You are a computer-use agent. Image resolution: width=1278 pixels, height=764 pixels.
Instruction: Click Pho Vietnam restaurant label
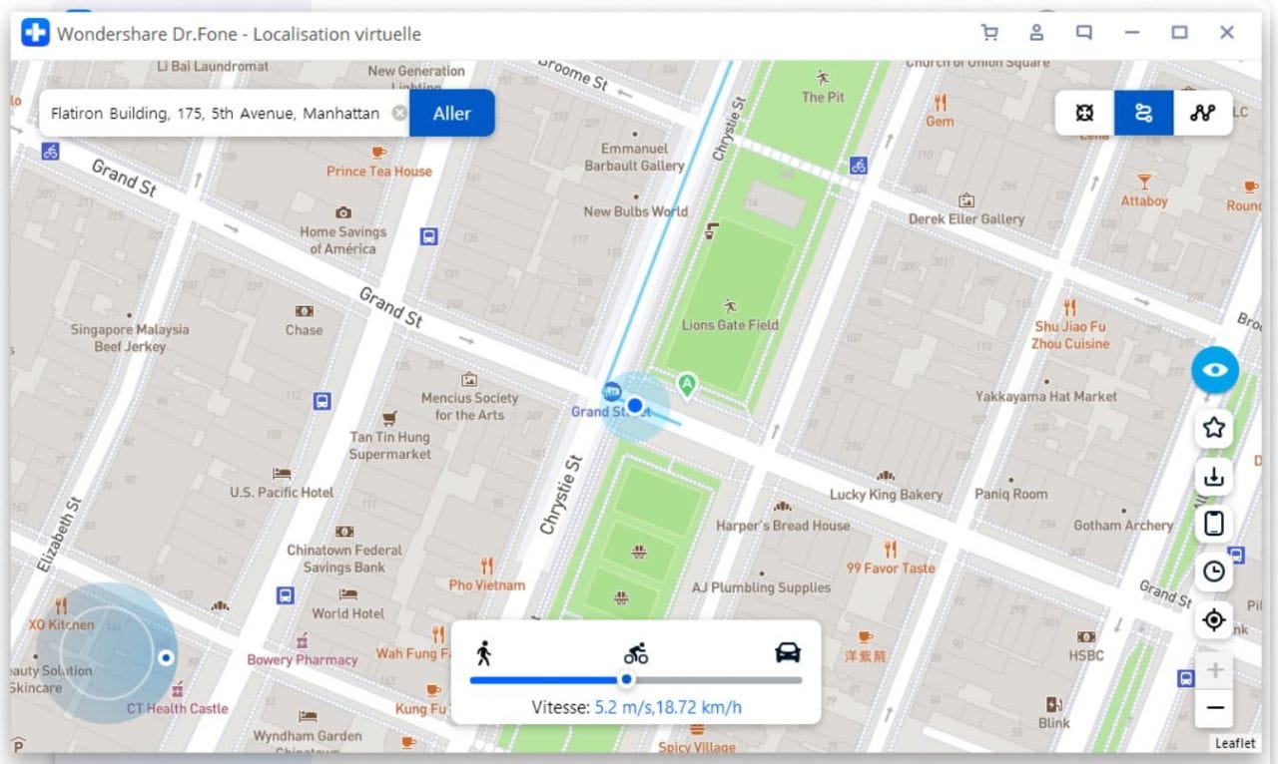coord(486,584)
